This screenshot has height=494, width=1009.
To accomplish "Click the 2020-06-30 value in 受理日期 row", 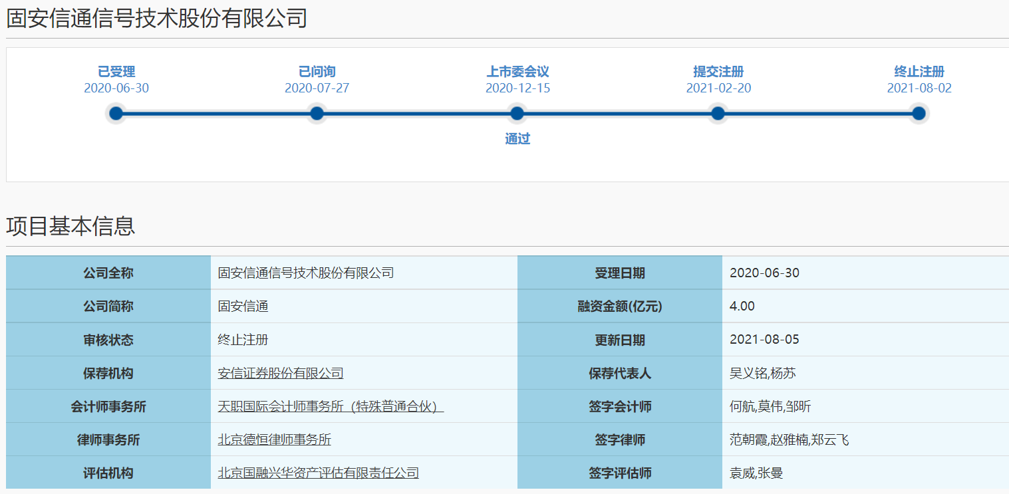I will (x=764, y=273).
